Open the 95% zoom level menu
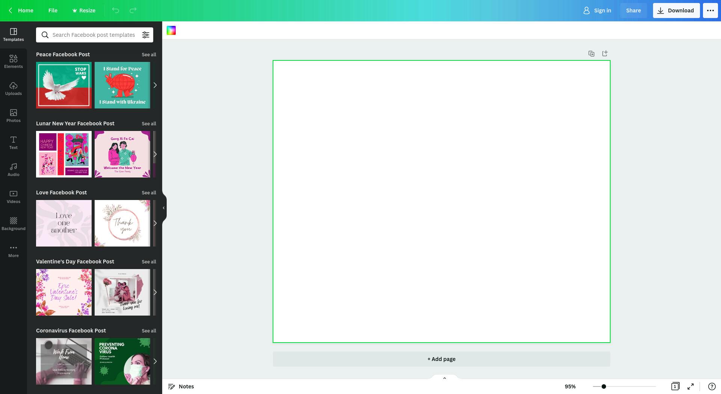The image size is (721, 394). 570,386
